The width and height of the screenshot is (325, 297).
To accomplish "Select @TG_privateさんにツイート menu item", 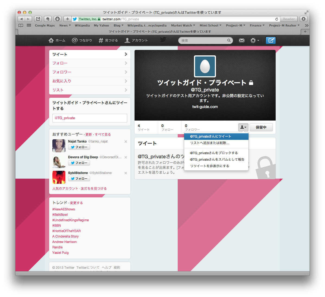I will click(x=216, y=137).
